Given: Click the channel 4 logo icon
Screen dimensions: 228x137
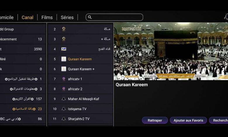Looking at the screenshot, I should (64, 49).
